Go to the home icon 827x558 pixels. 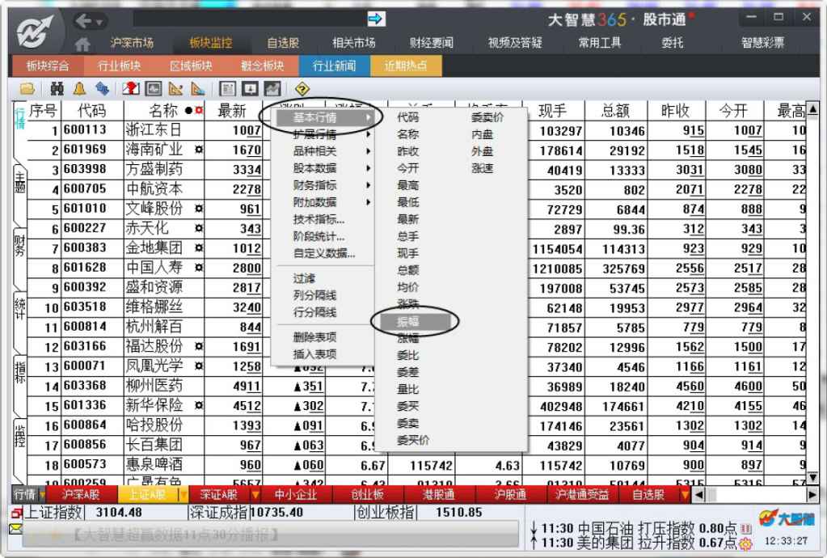82,43
